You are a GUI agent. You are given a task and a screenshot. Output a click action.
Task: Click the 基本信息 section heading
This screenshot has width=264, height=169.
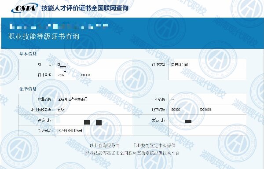coord(28,54)
